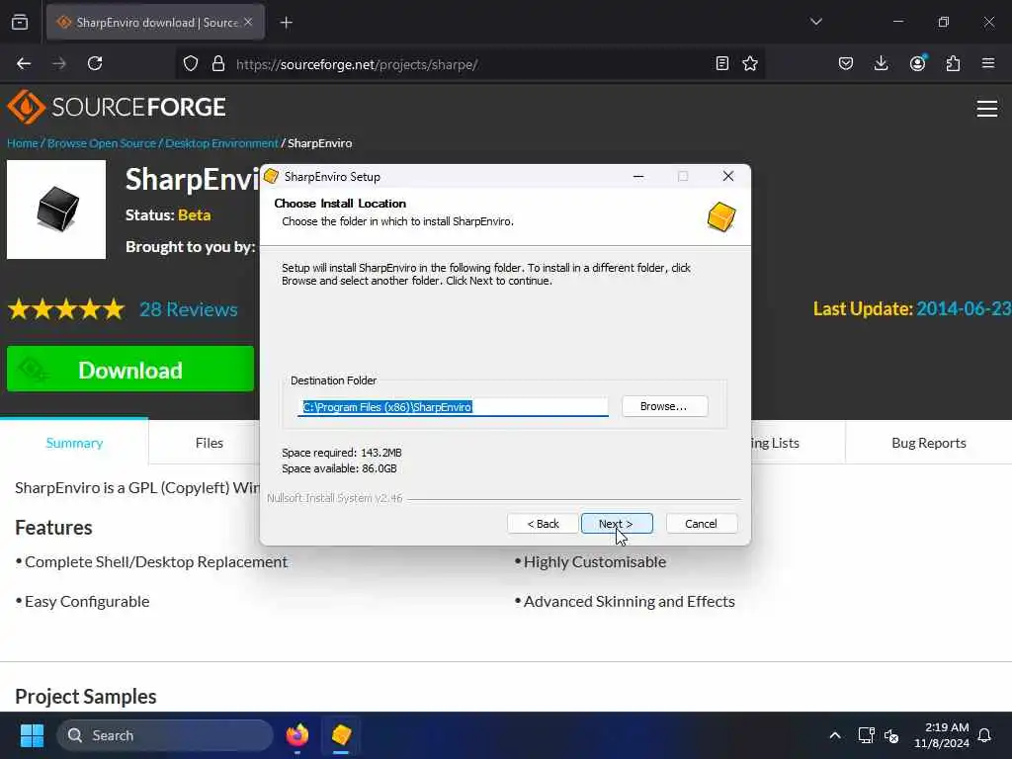Open the Pocket save icon
This screenshot has width=1012, height=759.
[x=846, y=63]
